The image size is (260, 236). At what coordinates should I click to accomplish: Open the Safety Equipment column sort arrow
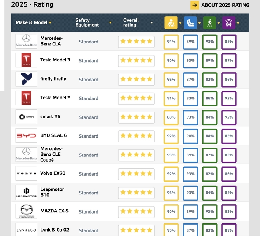pyautogui.click(x=110, y=23)
